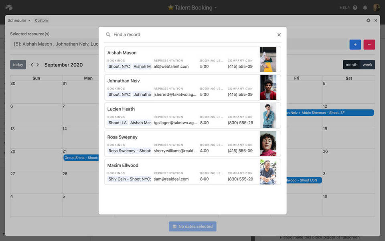
Task: Click the Airtable logo in the top bar
Action: tap(8, 7)
